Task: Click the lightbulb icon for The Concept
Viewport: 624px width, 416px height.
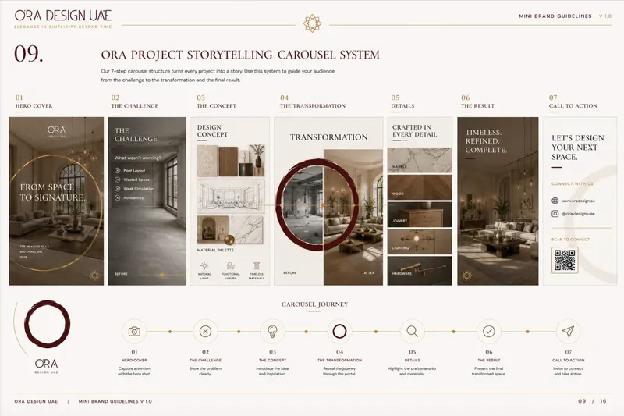Action: (x=272, y=331)
